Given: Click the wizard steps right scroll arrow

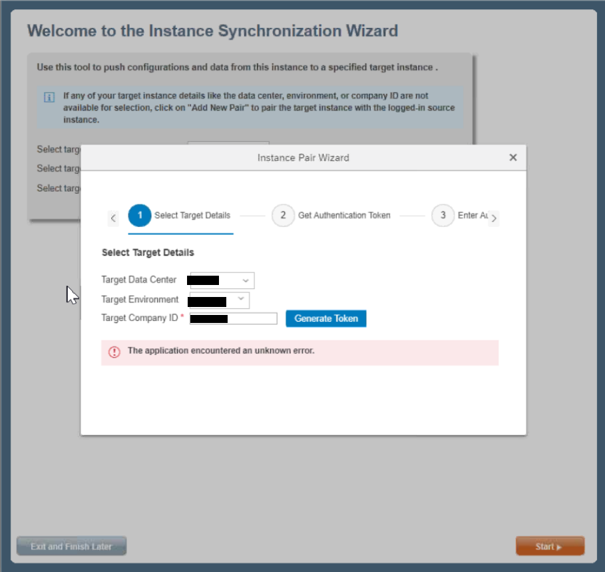Looking at the screenshot, I should [494, 218].
